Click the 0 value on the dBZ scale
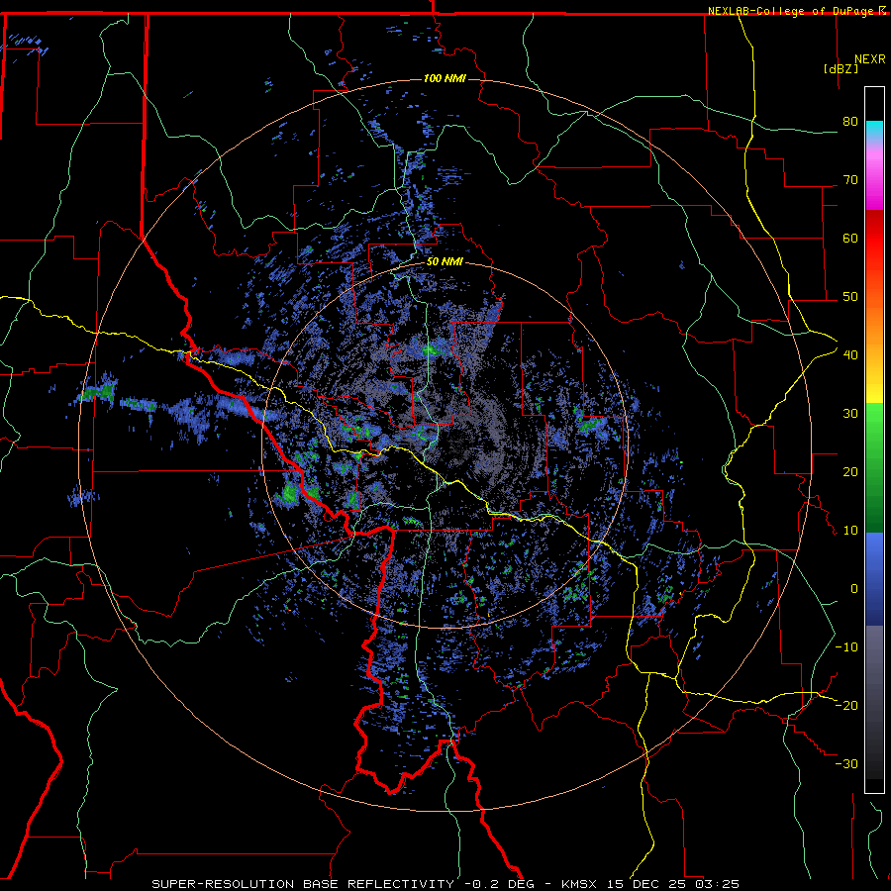Image resolution: width=891 pixels, height=891 pixels. (854, 589)
